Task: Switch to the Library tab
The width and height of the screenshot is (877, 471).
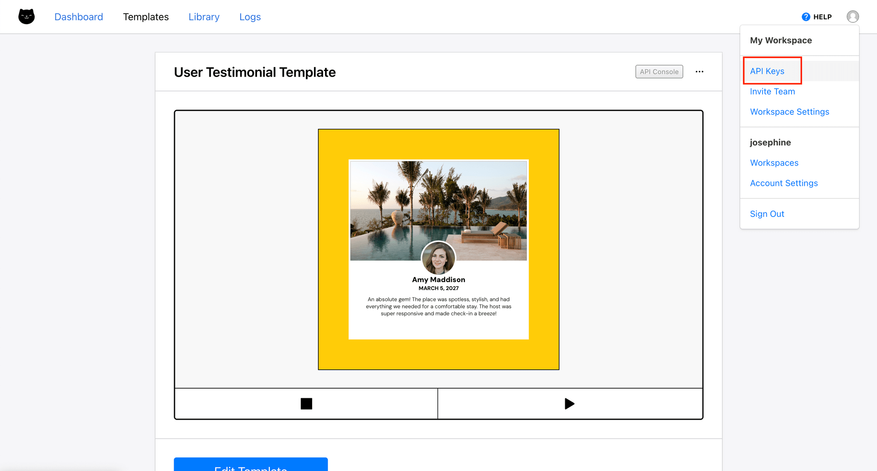Action: 204,17
